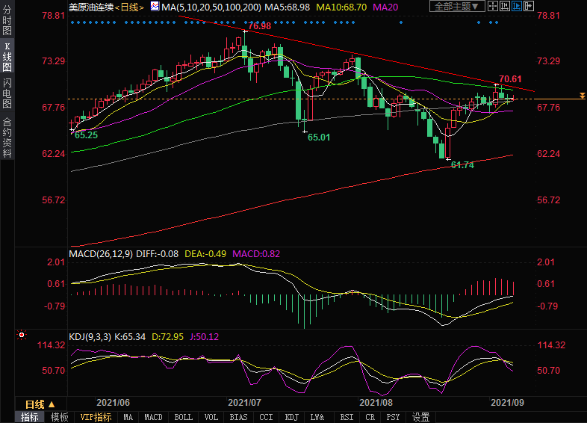Click the 61.74 low price marker

pyautogui.click(x=463, y=164)
